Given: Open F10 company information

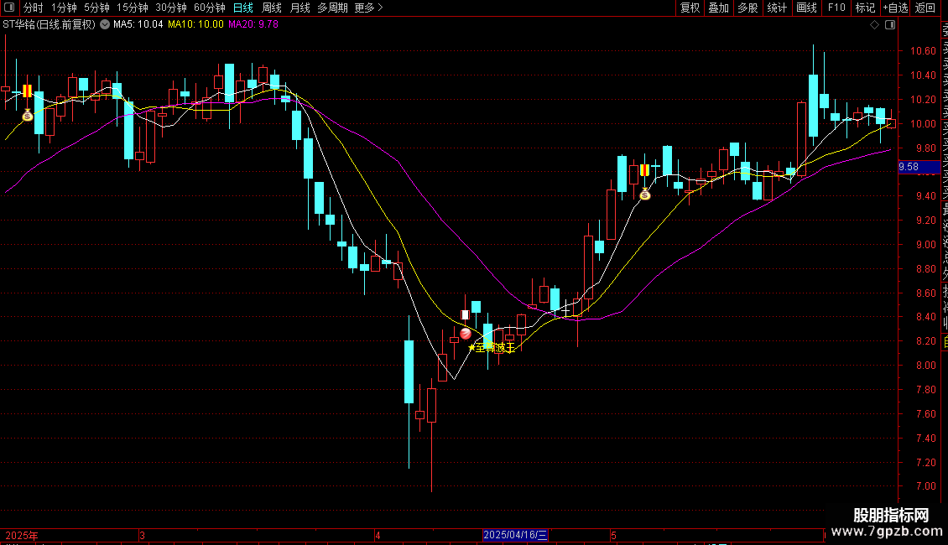Looking at the screenshot, I should coord(836,8).
